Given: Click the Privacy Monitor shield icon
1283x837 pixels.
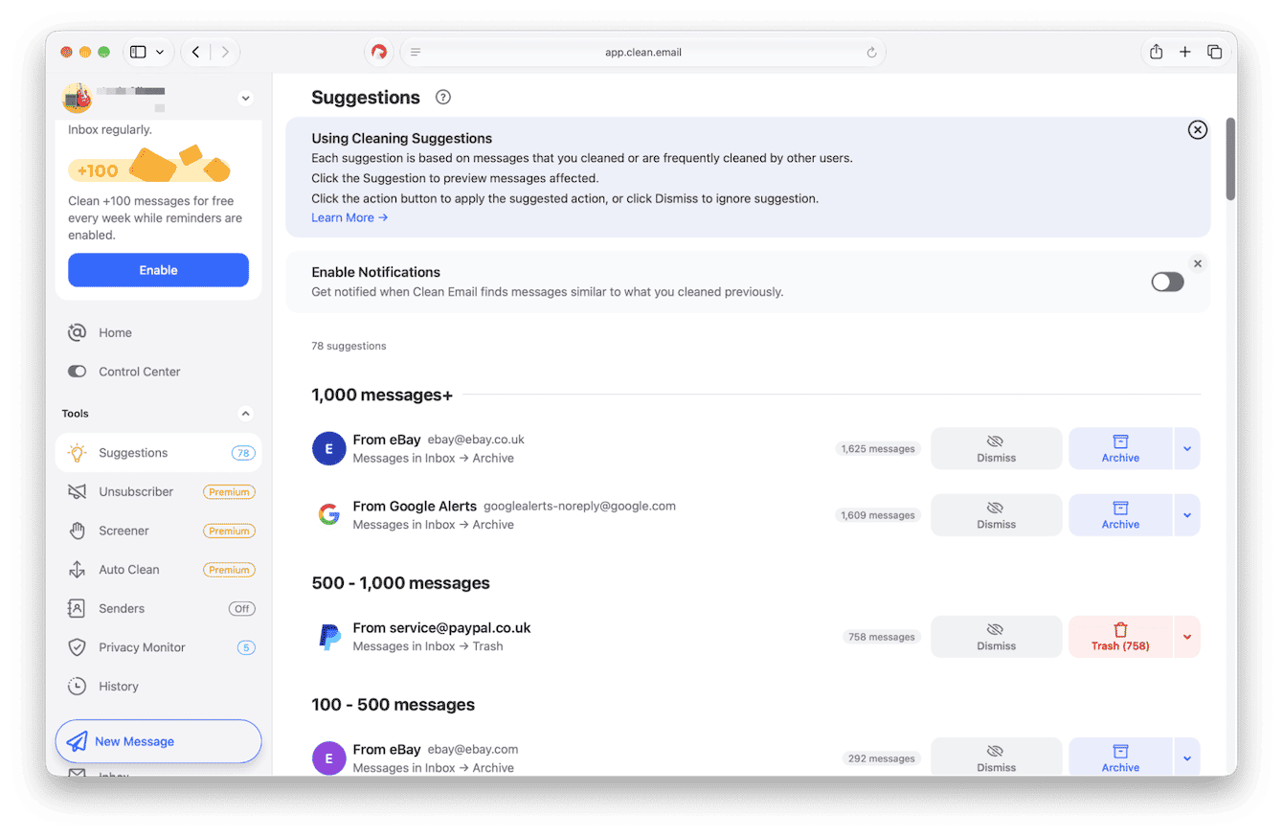Looking at the screenshot, I should pos(78,647).
